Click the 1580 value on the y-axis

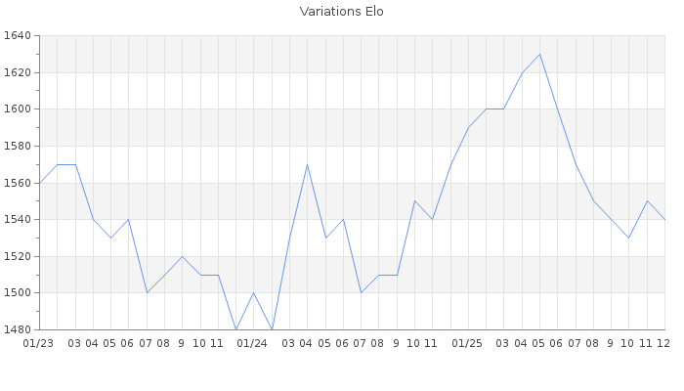(18, 146)
